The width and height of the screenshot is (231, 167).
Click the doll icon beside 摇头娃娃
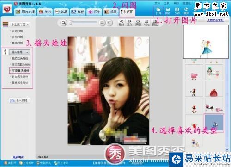pos(6,52)
